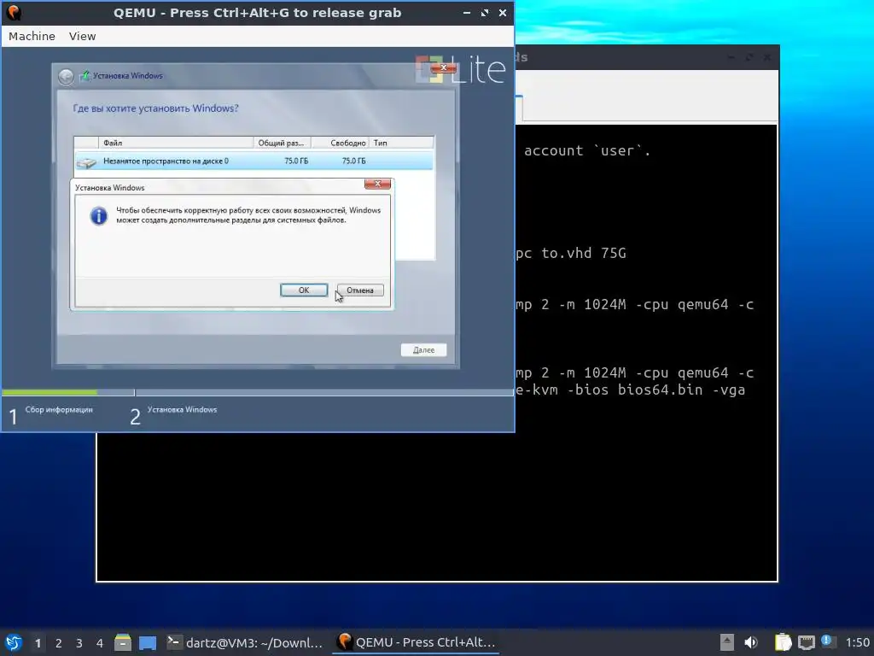Confirm the dialog with OK
This screenshot has height=656, width=874.
click(304, 290)
